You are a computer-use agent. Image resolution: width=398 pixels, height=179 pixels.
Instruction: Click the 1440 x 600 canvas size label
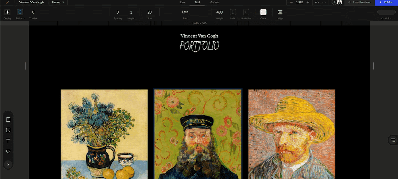pos(199,23)
